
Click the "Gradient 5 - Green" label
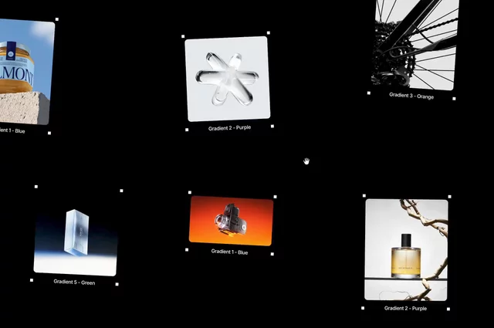[x=74, y=282]
